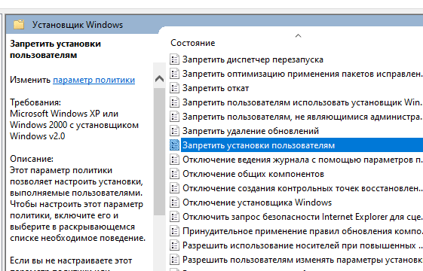Select Отключение общих компонентов policy
Viewport: 423px width, 271px height.
click(x=253, y=174)
